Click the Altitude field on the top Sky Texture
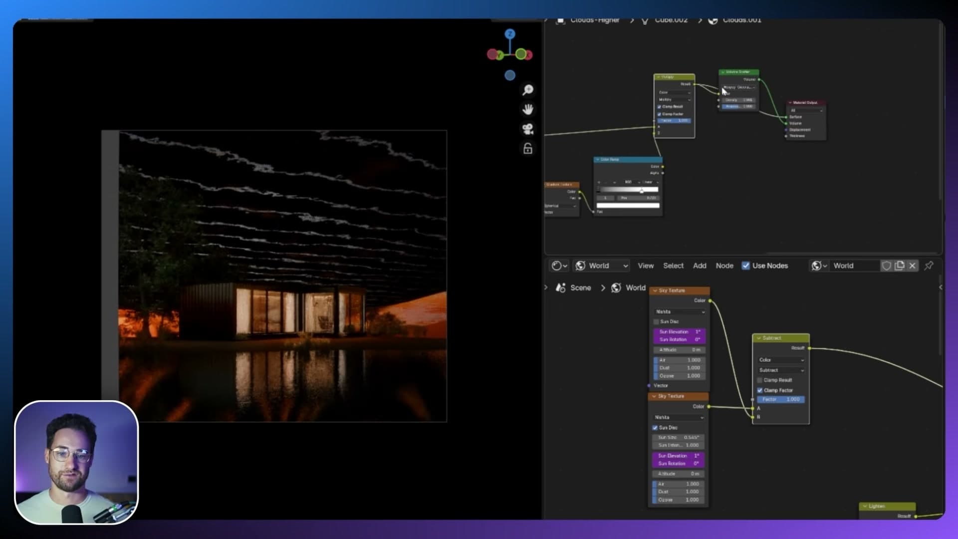Image resolution: width=958 pixels, height=539 pixels. point(680,350)
